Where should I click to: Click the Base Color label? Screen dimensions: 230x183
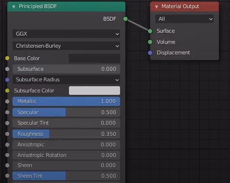pyautogui.click(x=27, y=58)
